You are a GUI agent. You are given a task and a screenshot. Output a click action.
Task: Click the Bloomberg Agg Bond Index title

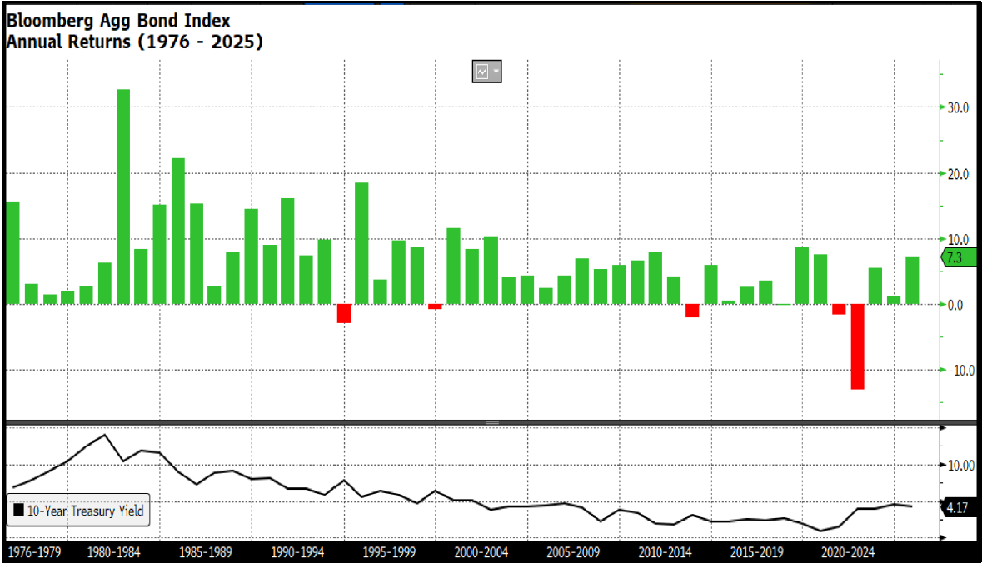tap(118, 21)
